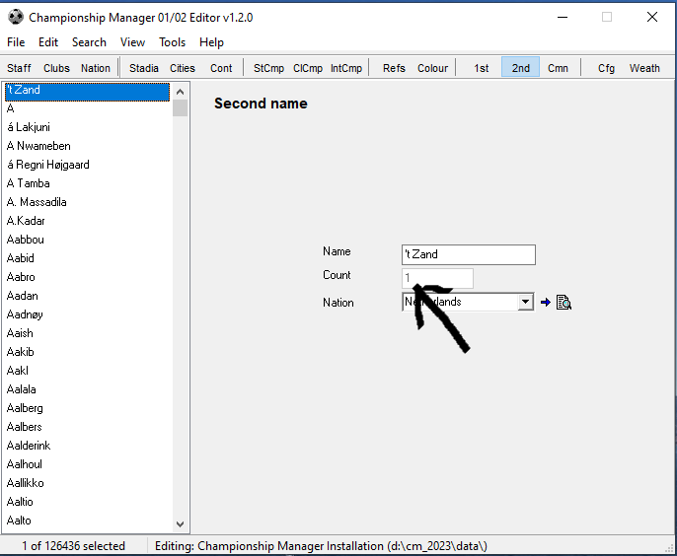Screen dimensions: 677x556
Task: Click list scrollbar down arrow
Action: click(x=180, y=524)
